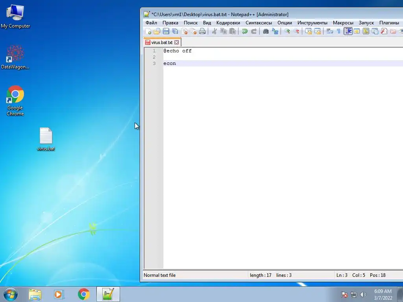Click the Redo toolbar icon
Image resolution: width=403 pixels, height=302 pixels.
point(254,31)
